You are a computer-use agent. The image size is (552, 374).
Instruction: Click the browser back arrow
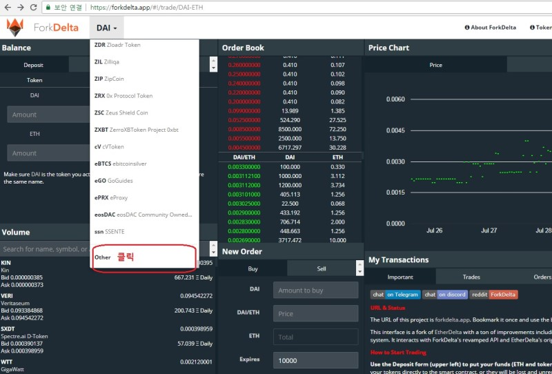coord(8,7)
